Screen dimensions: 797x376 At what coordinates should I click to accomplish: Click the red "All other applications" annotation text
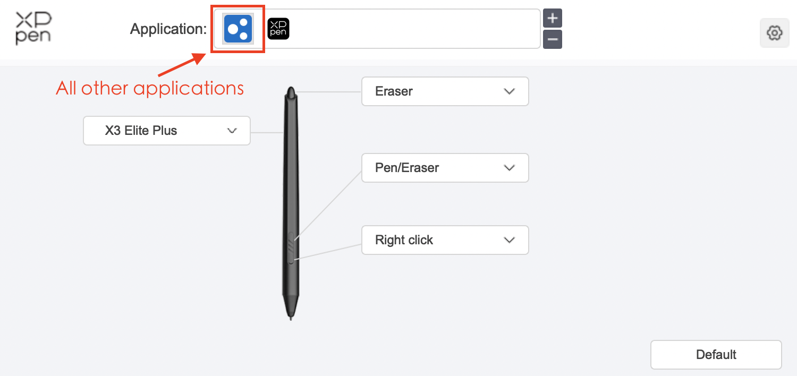click(x=150, y=88)
